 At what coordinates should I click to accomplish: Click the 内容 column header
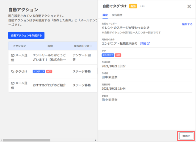click(50, 46)
